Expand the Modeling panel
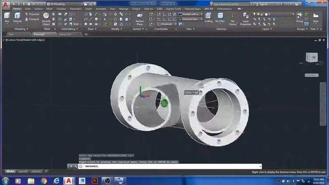The width and height of the screenshot is (329, 185). click(x=21, y=29)
